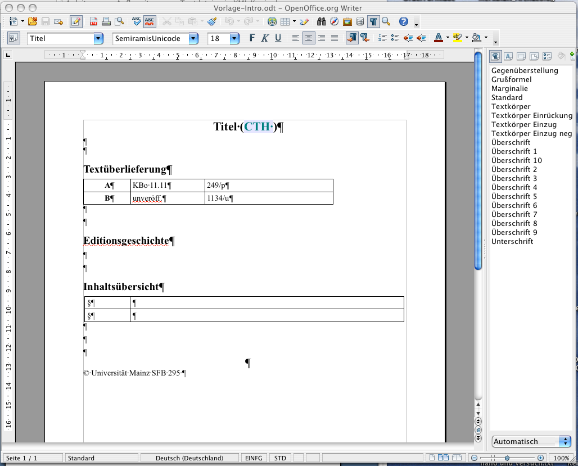Viewport: 578px width, 466px height.
Task: Open the Gallery picture icon
Action: [x=347, y=22]
